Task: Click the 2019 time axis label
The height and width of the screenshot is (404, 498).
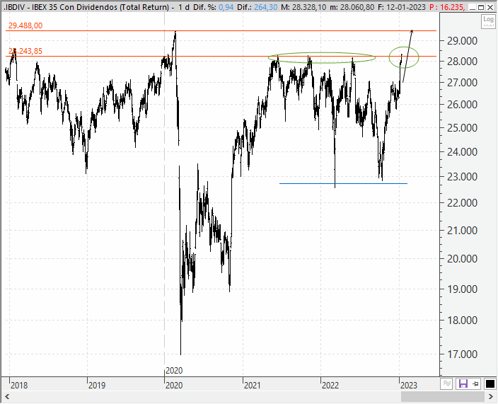Action: point(97,386)
